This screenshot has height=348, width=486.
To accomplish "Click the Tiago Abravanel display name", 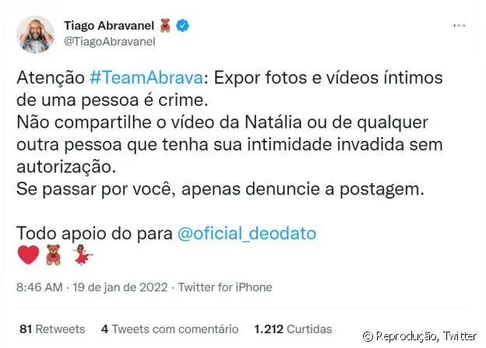I will pyautogui.click(x=109, y=26).
